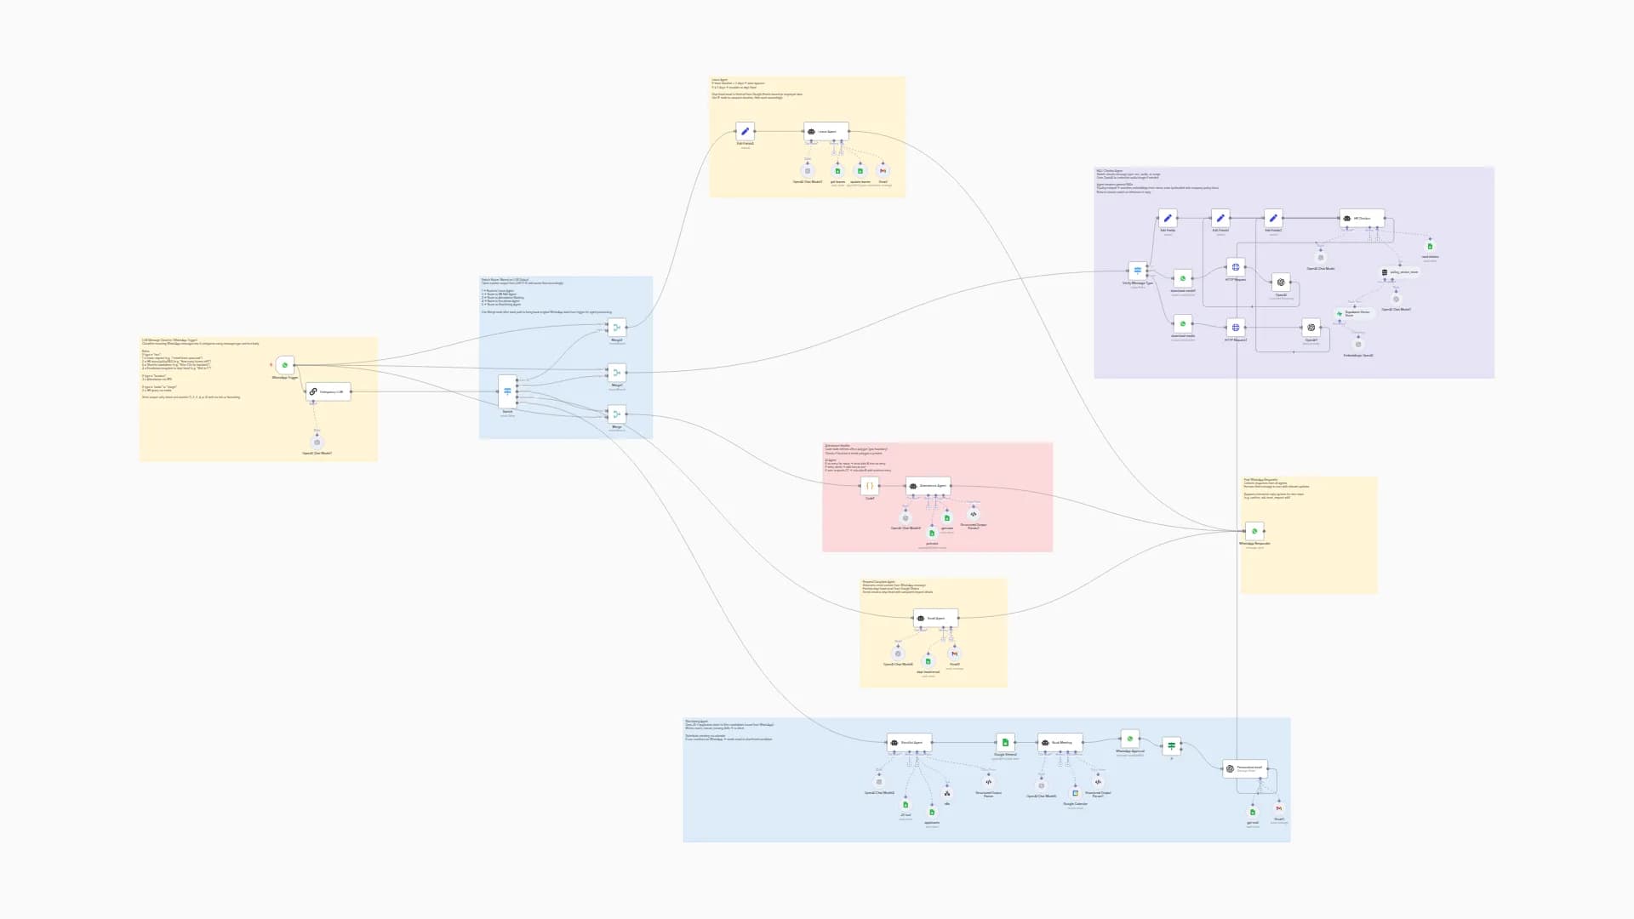The image size is (1634, 919).
Task: Open the first Edit Fields node in HR box
Action: pos(1168,218)
